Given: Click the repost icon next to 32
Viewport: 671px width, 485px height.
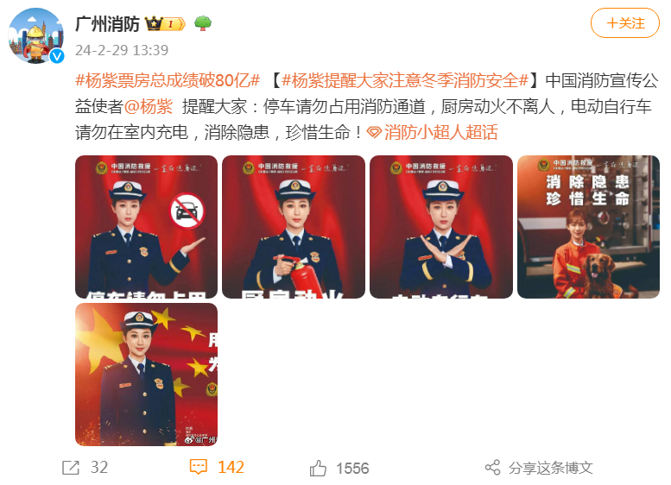Looking at the screenshot, I should (x=71, y=468).
